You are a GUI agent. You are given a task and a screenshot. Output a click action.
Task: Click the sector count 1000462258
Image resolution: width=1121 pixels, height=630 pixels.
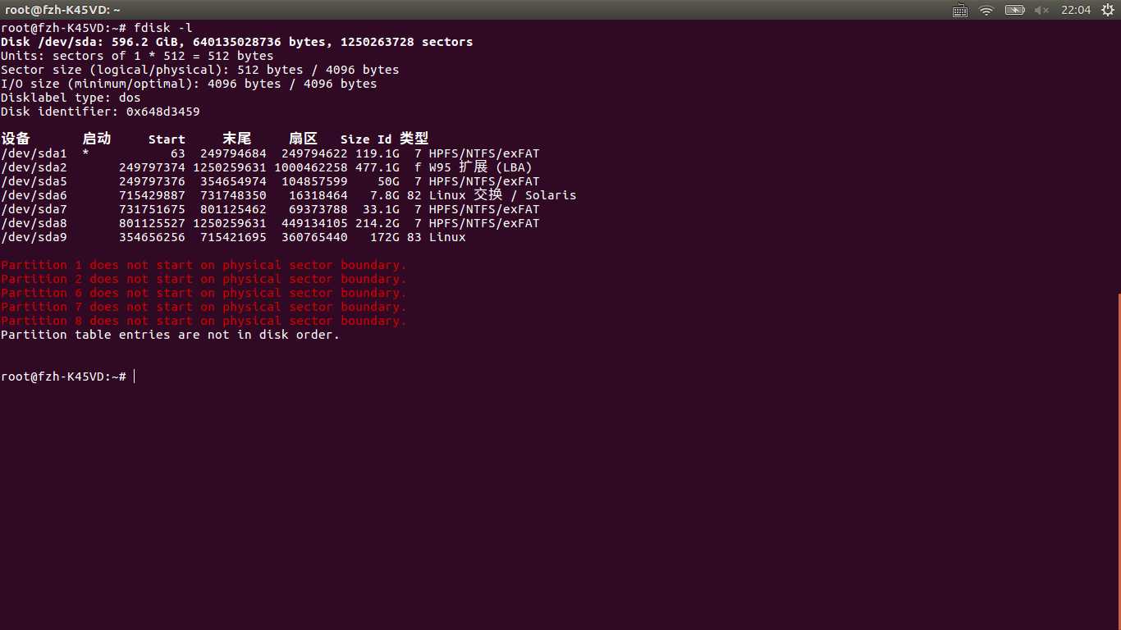(311, 167)
